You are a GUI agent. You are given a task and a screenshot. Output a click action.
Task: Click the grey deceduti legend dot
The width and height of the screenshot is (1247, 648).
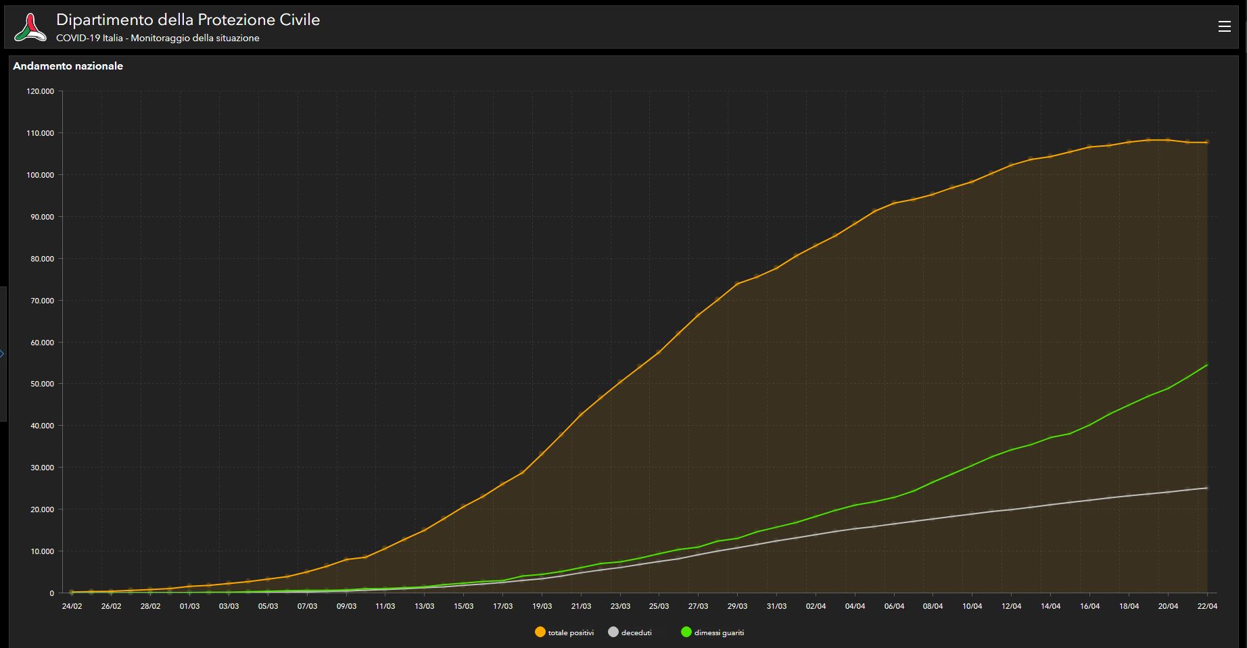click(x=613, y=632)
